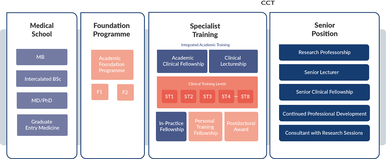386x159 pixels.
Task: Click the MB box in Medical School
Action: 42,57
